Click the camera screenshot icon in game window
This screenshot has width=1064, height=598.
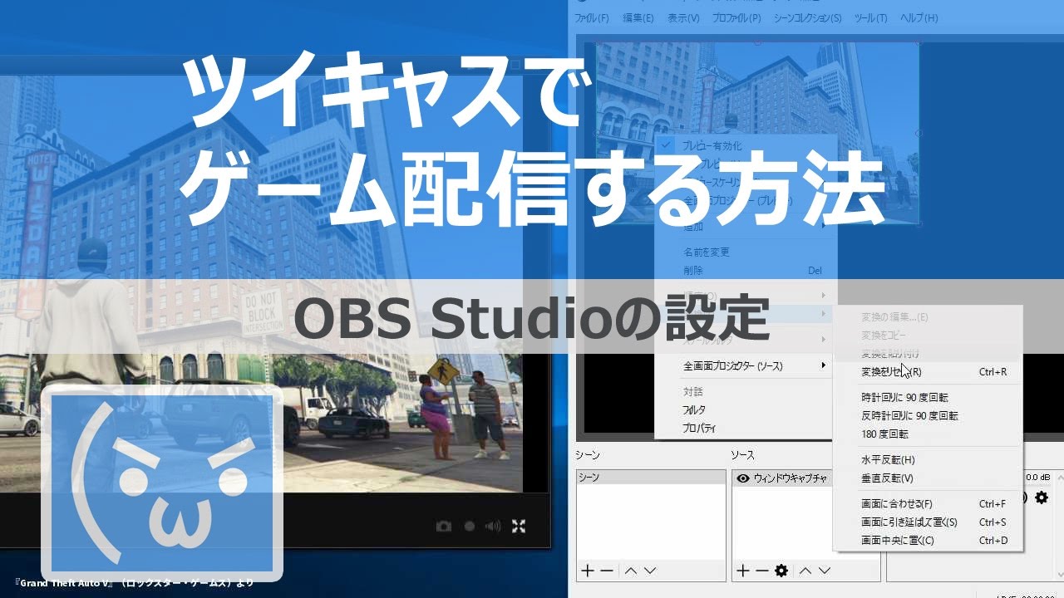(444, 526)
